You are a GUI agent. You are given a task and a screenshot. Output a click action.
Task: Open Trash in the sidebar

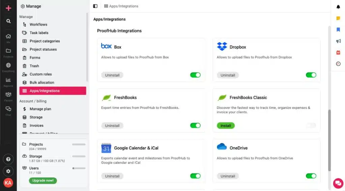53,66
